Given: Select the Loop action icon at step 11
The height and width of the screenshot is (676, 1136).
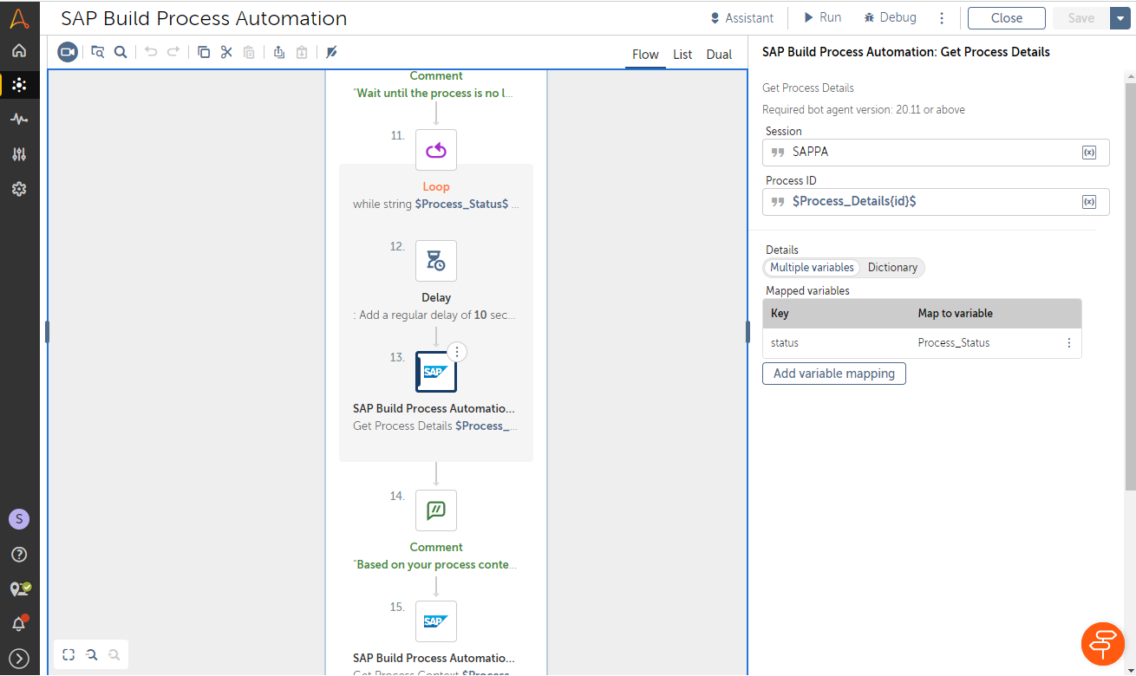Looking at the screenshot, I should (x=435, y=150).
